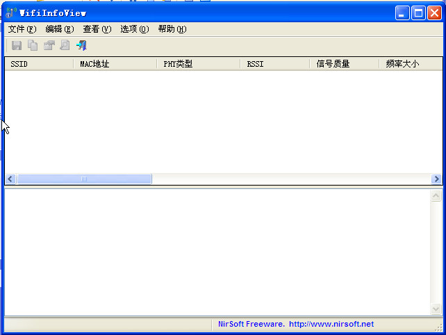446x335 pixels.
Task: Sort by the 信号质量 column header
Action: pyautogui.click(x=345, y=64)
